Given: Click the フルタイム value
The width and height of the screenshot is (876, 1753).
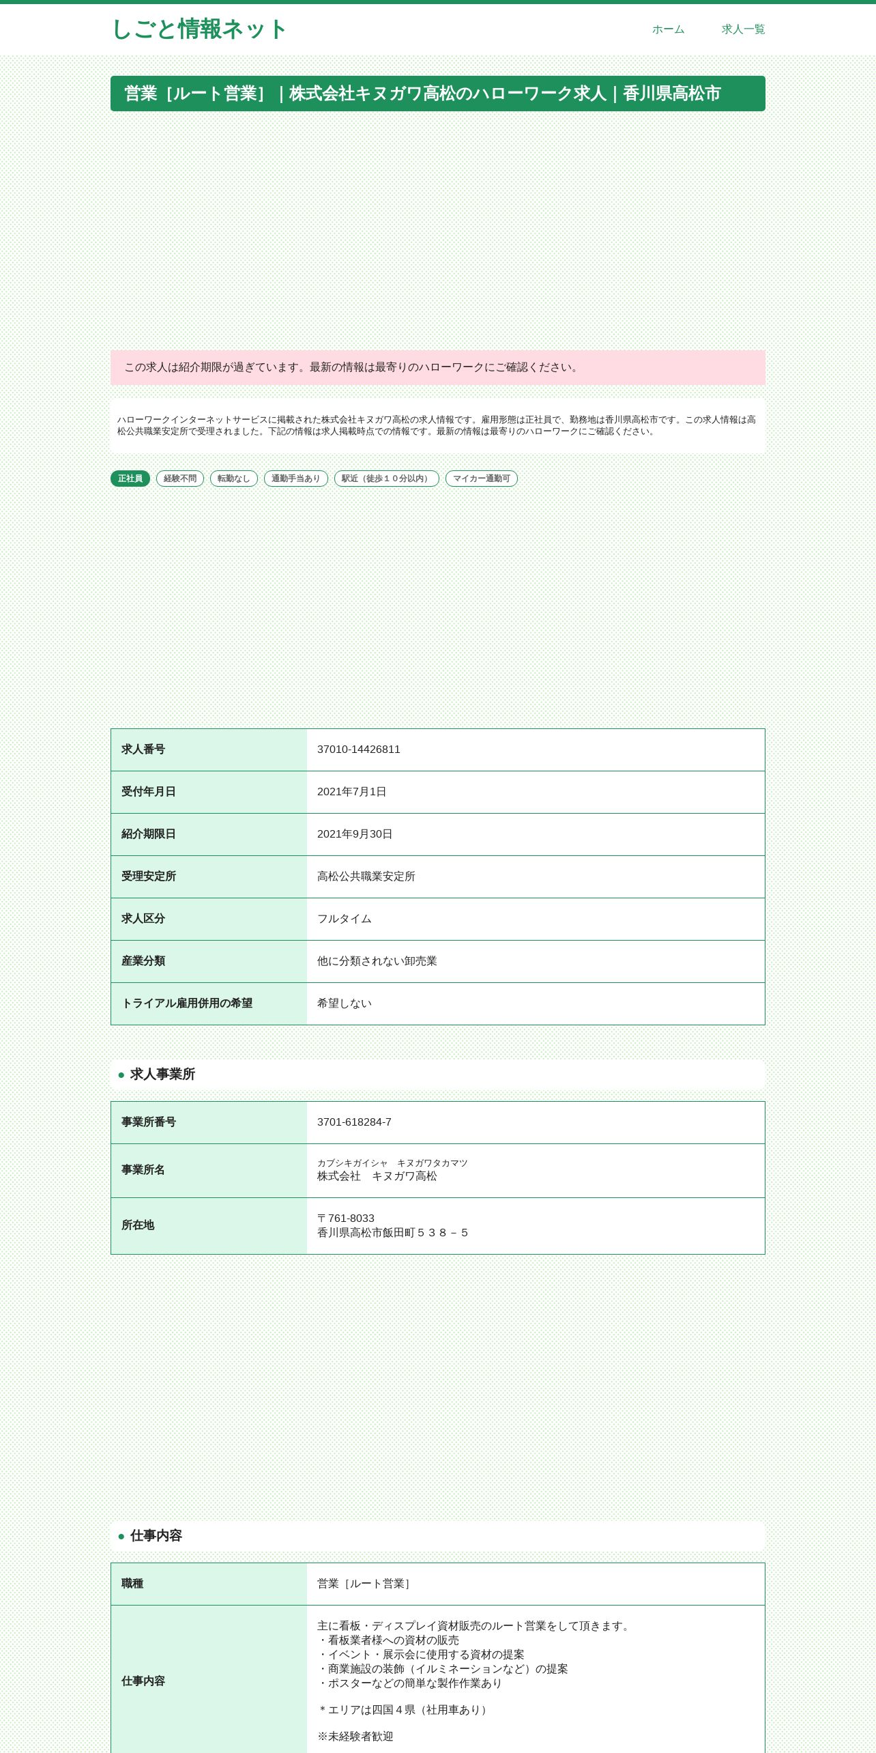Looking at the screenshot, I should click(345, 919).
